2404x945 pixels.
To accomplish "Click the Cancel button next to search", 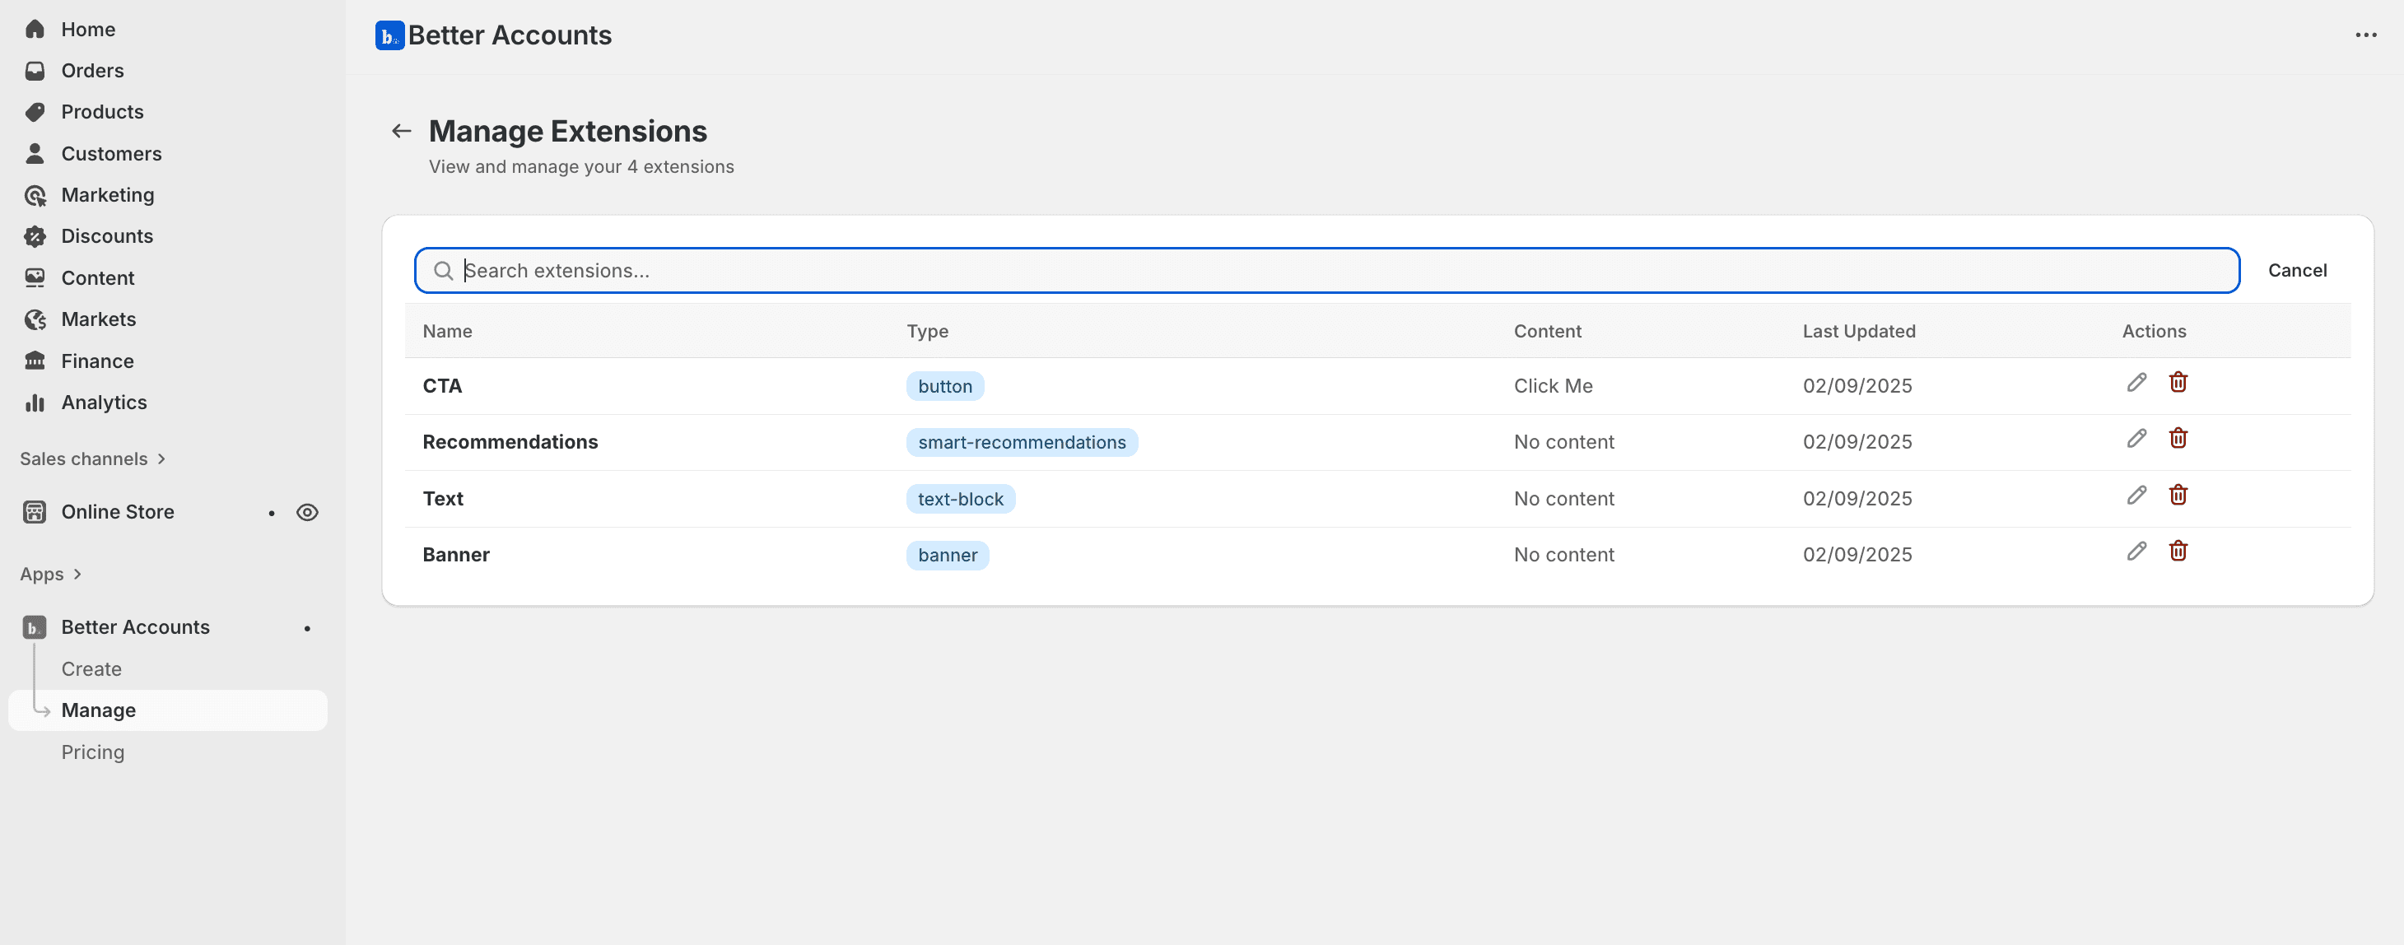I will coord(2297,271).
